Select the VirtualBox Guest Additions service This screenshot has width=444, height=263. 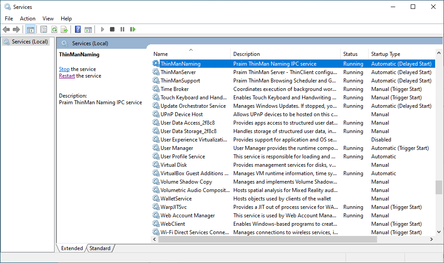pyautogui.click(x=194, y=173)
